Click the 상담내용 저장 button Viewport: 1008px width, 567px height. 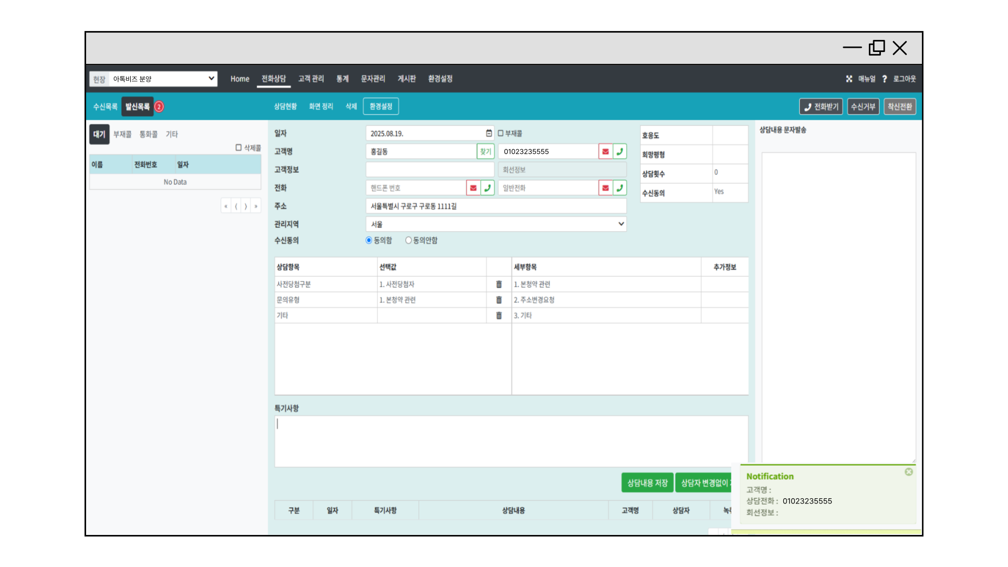(x=647, y=483)
